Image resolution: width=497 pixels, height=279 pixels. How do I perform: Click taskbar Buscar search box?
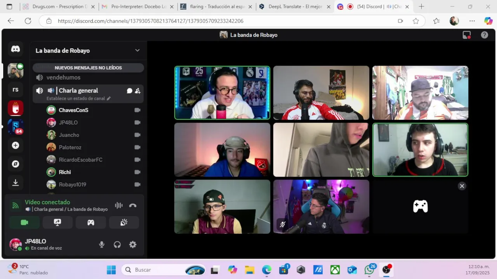pos(163,270)
